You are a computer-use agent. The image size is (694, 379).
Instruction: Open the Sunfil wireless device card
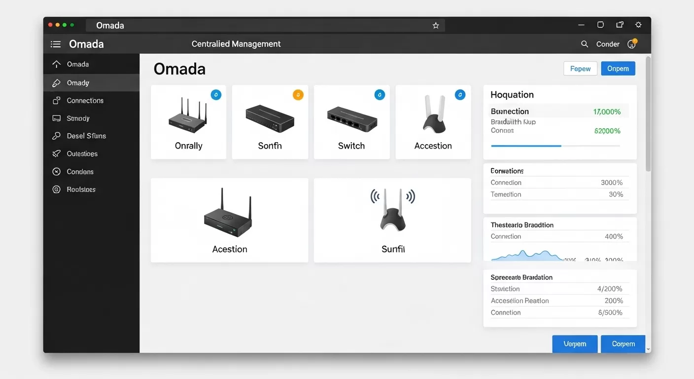[392, 220]
